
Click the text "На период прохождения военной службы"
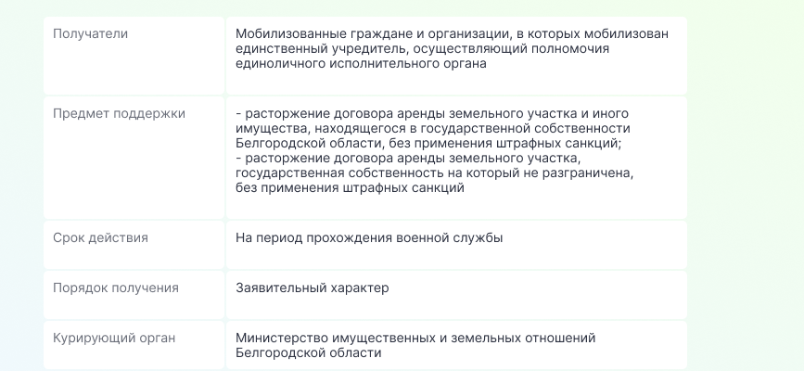[369, 237]
